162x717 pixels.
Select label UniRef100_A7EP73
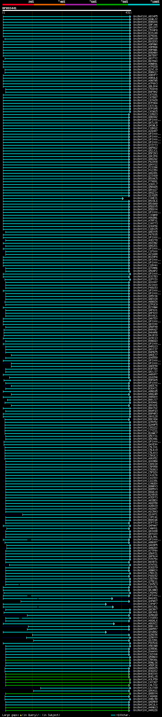[x=145, y=498]
